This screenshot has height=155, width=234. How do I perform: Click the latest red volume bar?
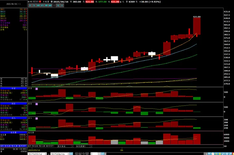coord(197,139)
